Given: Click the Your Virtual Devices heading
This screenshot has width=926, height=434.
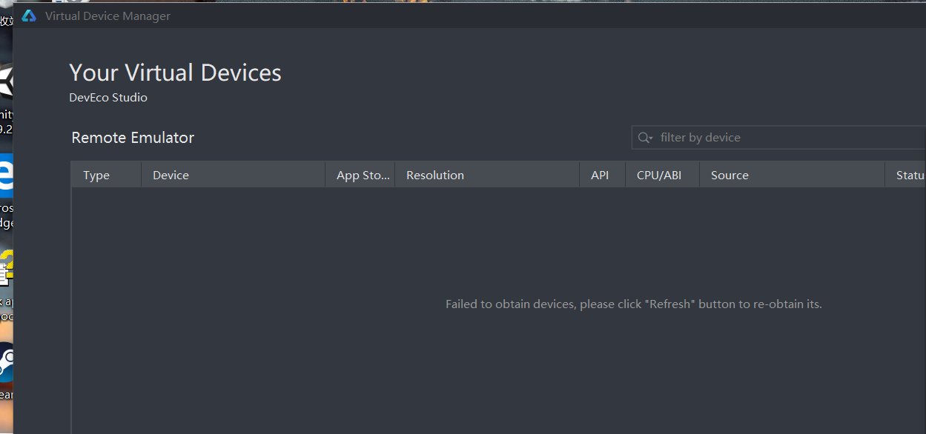Looking at the screenshot, I should click(x=176, y=73).
